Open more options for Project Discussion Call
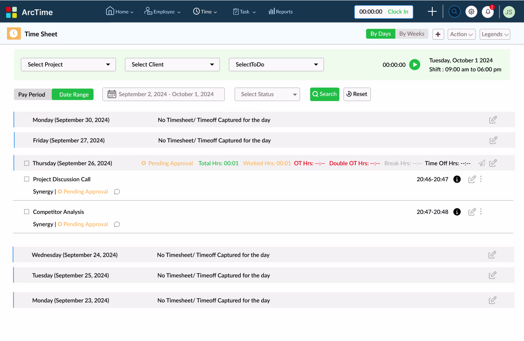 (x=481, y=179)
